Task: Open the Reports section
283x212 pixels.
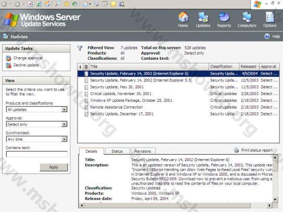Action: 224,19
